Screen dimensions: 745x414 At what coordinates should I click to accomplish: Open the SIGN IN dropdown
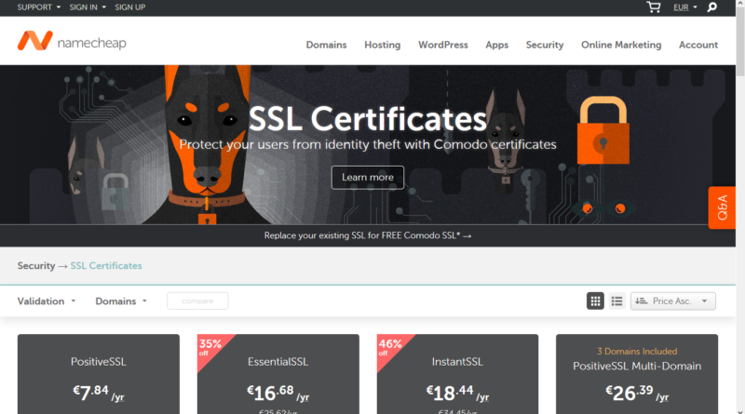click(88, 7)
